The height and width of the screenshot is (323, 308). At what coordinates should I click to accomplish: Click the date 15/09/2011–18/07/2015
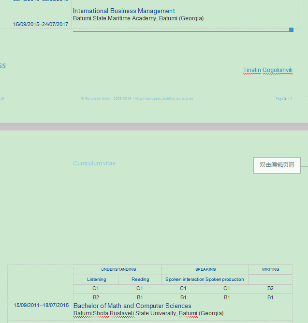click(x=41, y=306)
